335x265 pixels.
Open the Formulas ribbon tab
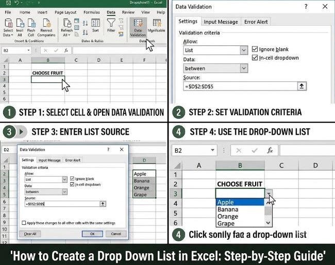point(91,12)
